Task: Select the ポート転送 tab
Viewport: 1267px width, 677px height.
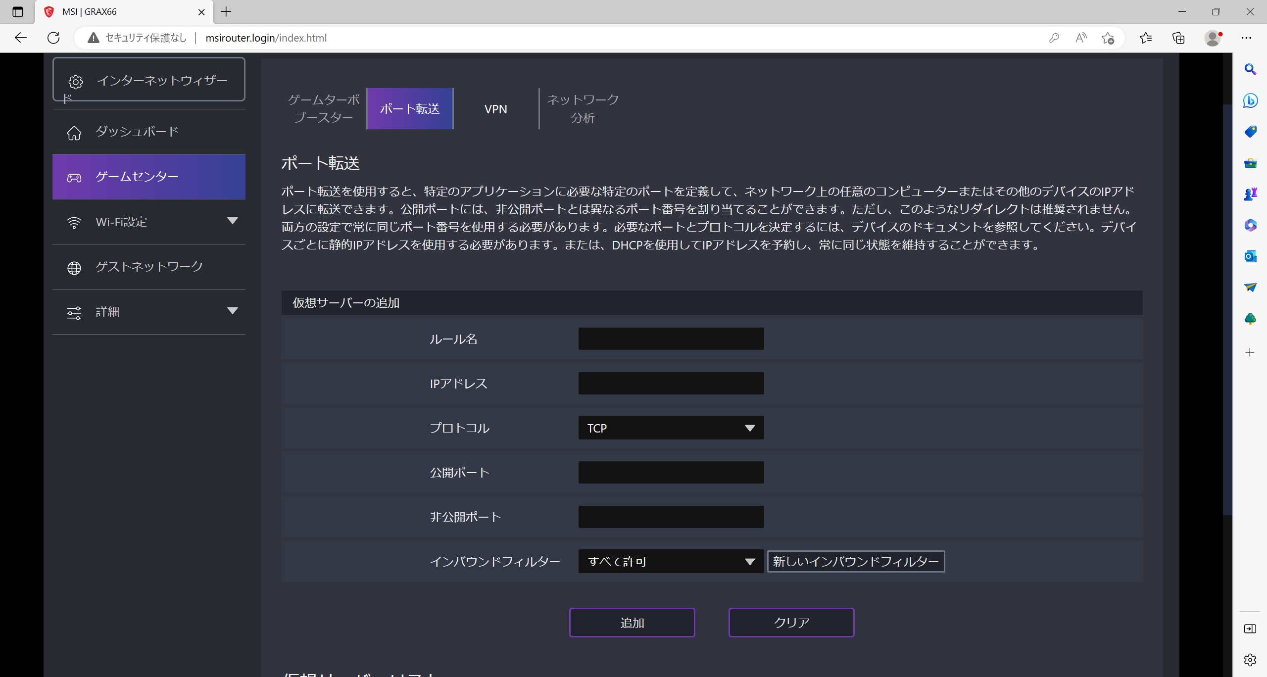Action: click(x=410, y=109)
